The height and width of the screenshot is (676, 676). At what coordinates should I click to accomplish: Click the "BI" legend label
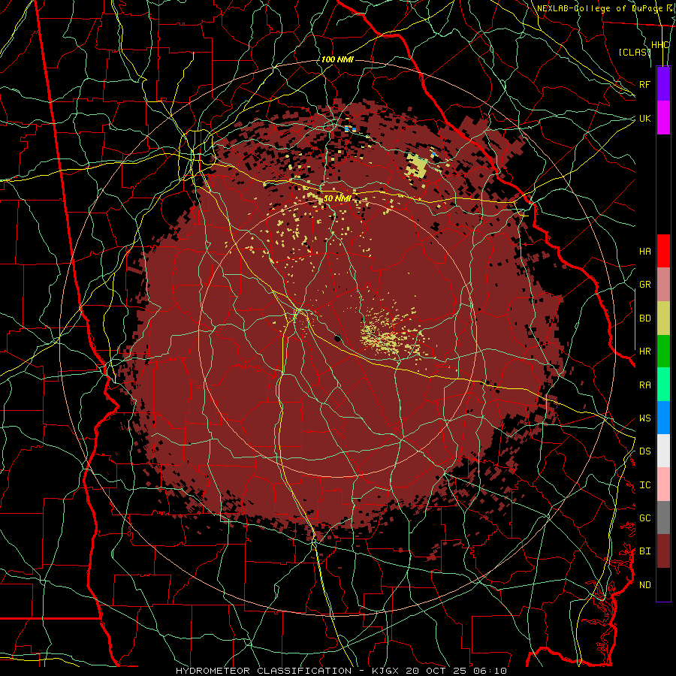click(x=644, y=551)
